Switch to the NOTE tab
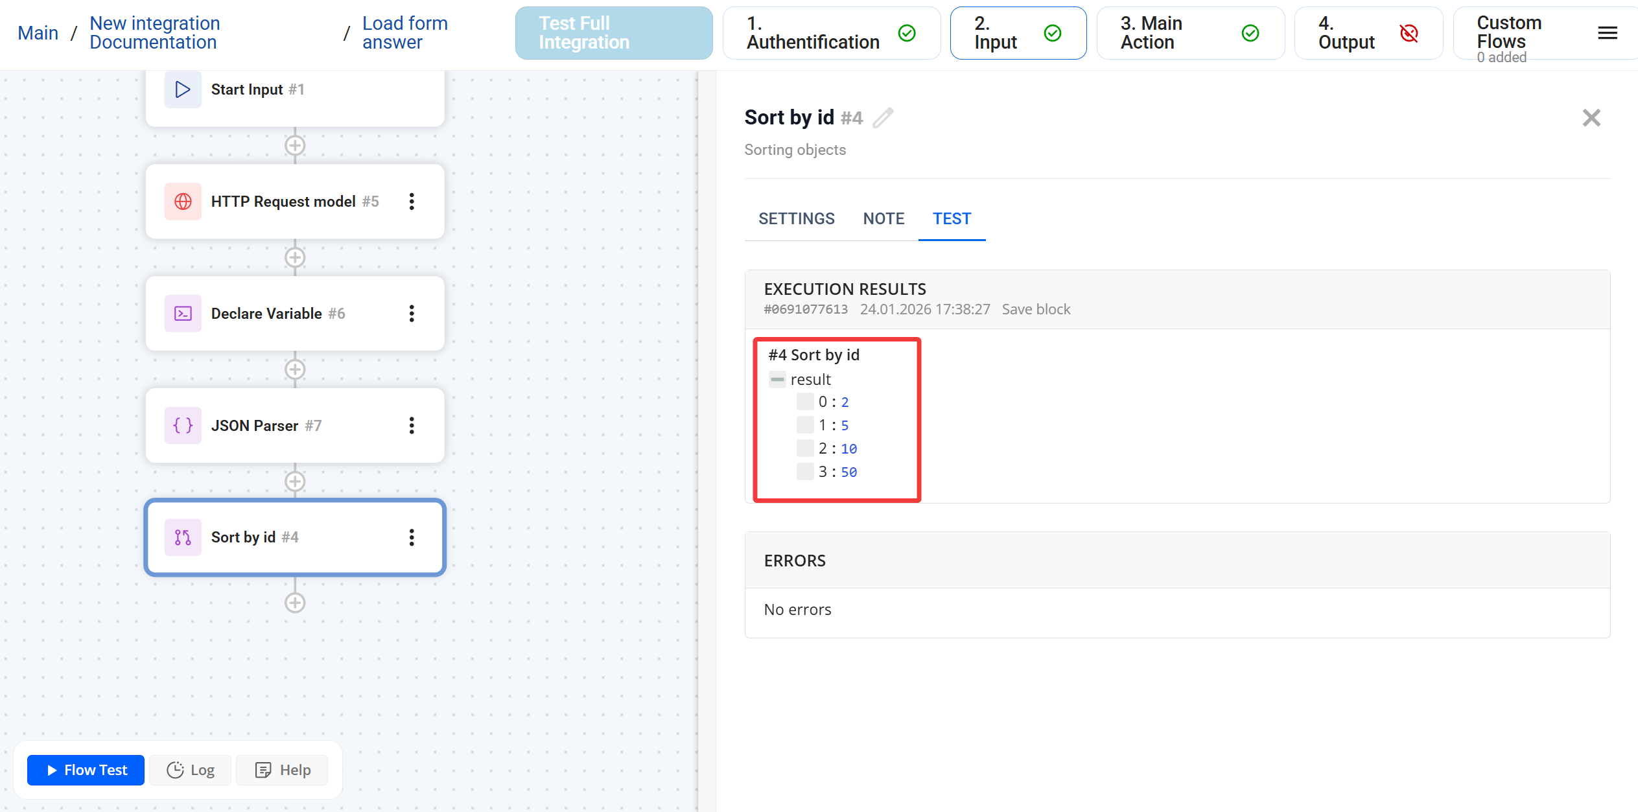Screen dimensions: 1638x812 coord(883,219)
